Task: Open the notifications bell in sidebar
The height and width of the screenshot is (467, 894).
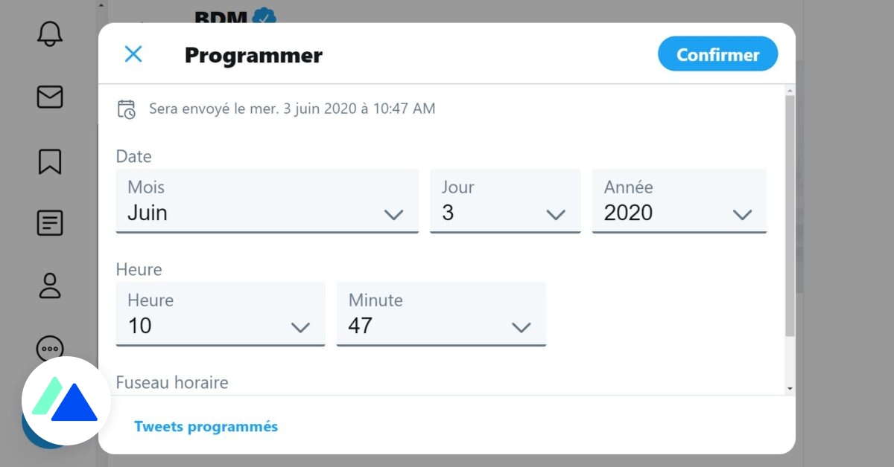Action: tap(49, 33)
